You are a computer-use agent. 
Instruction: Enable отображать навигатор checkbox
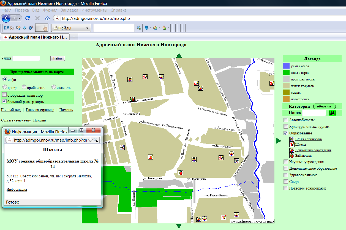[4, 95]
